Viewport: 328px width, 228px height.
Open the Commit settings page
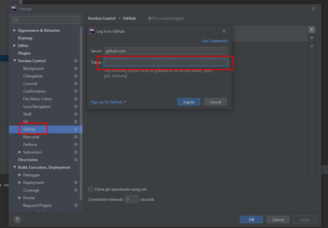click(30, 84)
